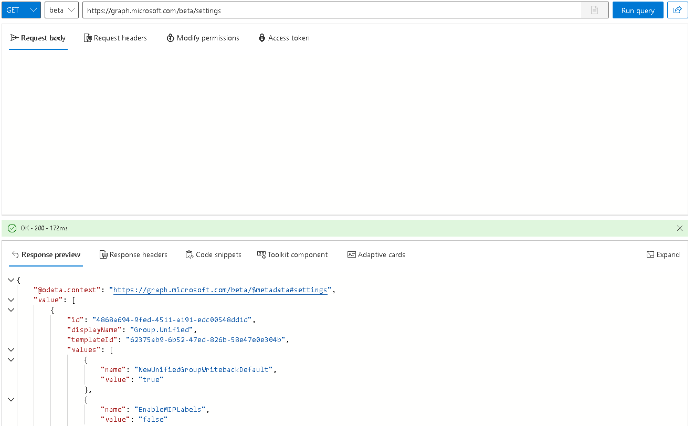Open the beta API version dropdown
This screenshot has height=426, width=694.
pos(61,10)
